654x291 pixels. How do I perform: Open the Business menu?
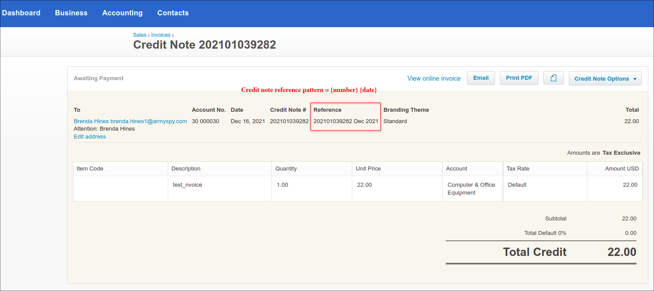click(71, 13)
